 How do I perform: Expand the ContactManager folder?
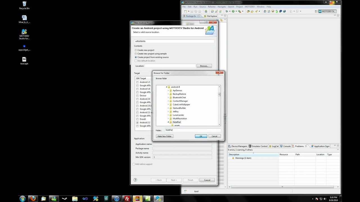[168, 101]
